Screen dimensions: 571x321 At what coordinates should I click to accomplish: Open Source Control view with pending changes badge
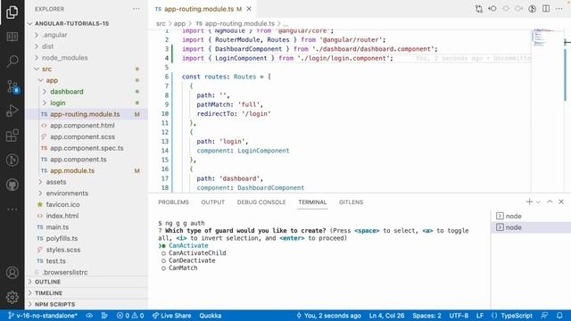click(x=12, y=87)
